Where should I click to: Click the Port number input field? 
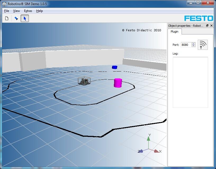pos(186,45)
